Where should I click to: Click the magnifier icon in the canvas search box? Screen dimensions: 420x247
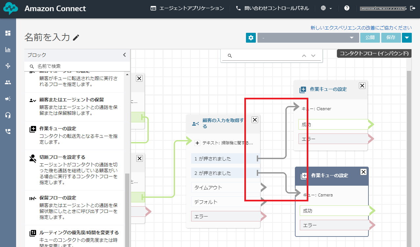click(x=230, y=56)
